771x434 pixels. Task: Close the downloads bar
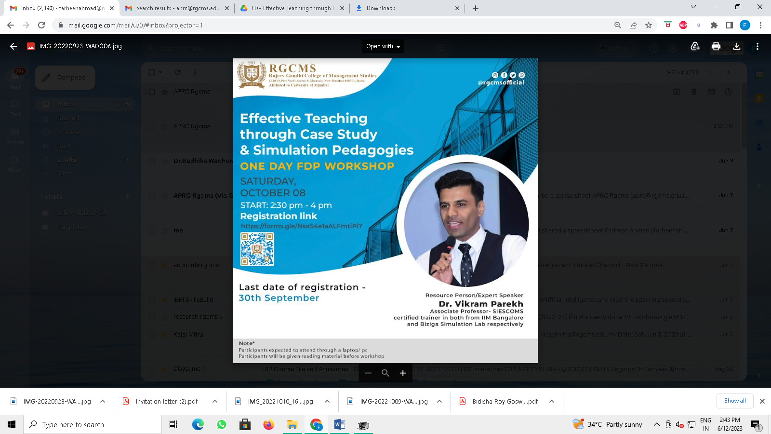[x=762, y=401]
